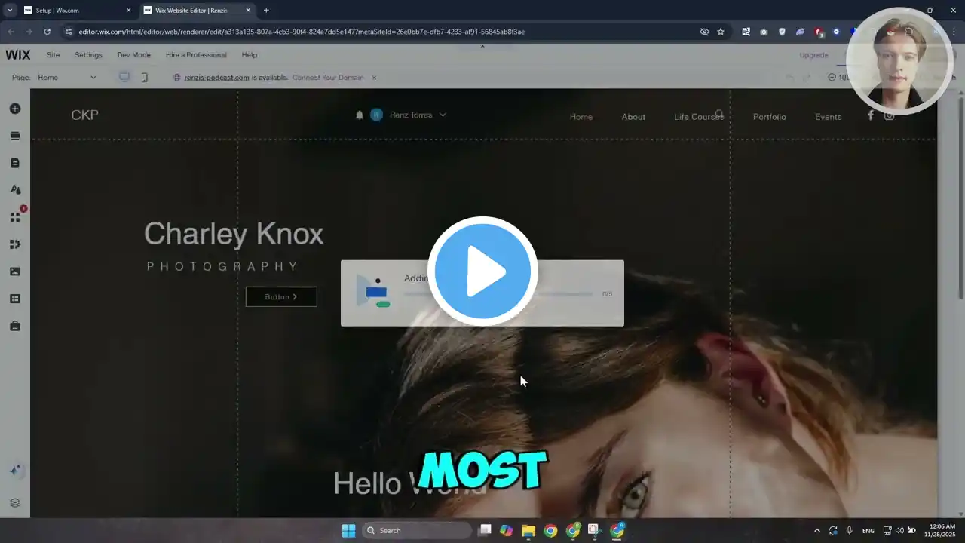Select the Wix Website Editor tab
The width and height of the screenshot is (965, 543).
(198, 11)
